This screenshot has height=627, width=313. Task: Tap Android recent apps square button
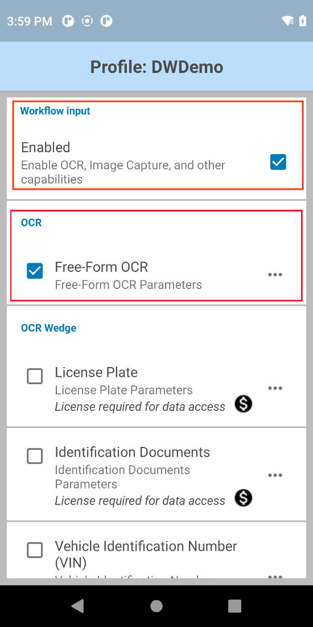coord(234,606)
